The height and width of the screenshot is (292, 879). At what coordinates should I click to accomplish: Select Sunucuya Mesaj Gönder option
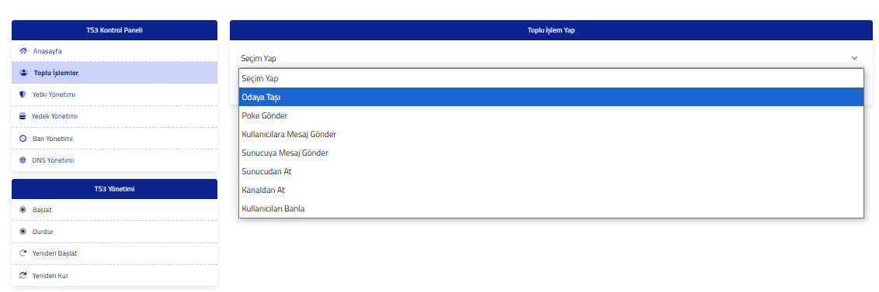tap(551, 153)
